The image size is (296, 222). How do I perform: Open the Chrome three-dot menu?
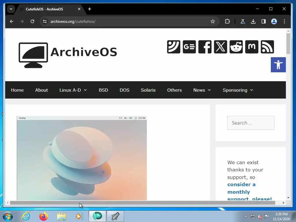pyautogui.click(x=284, y=21)
